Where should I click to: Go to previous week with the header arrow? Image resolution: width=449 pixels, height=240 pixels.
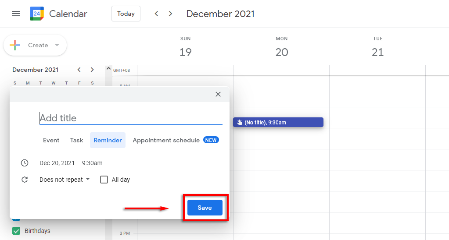point(156,14)
